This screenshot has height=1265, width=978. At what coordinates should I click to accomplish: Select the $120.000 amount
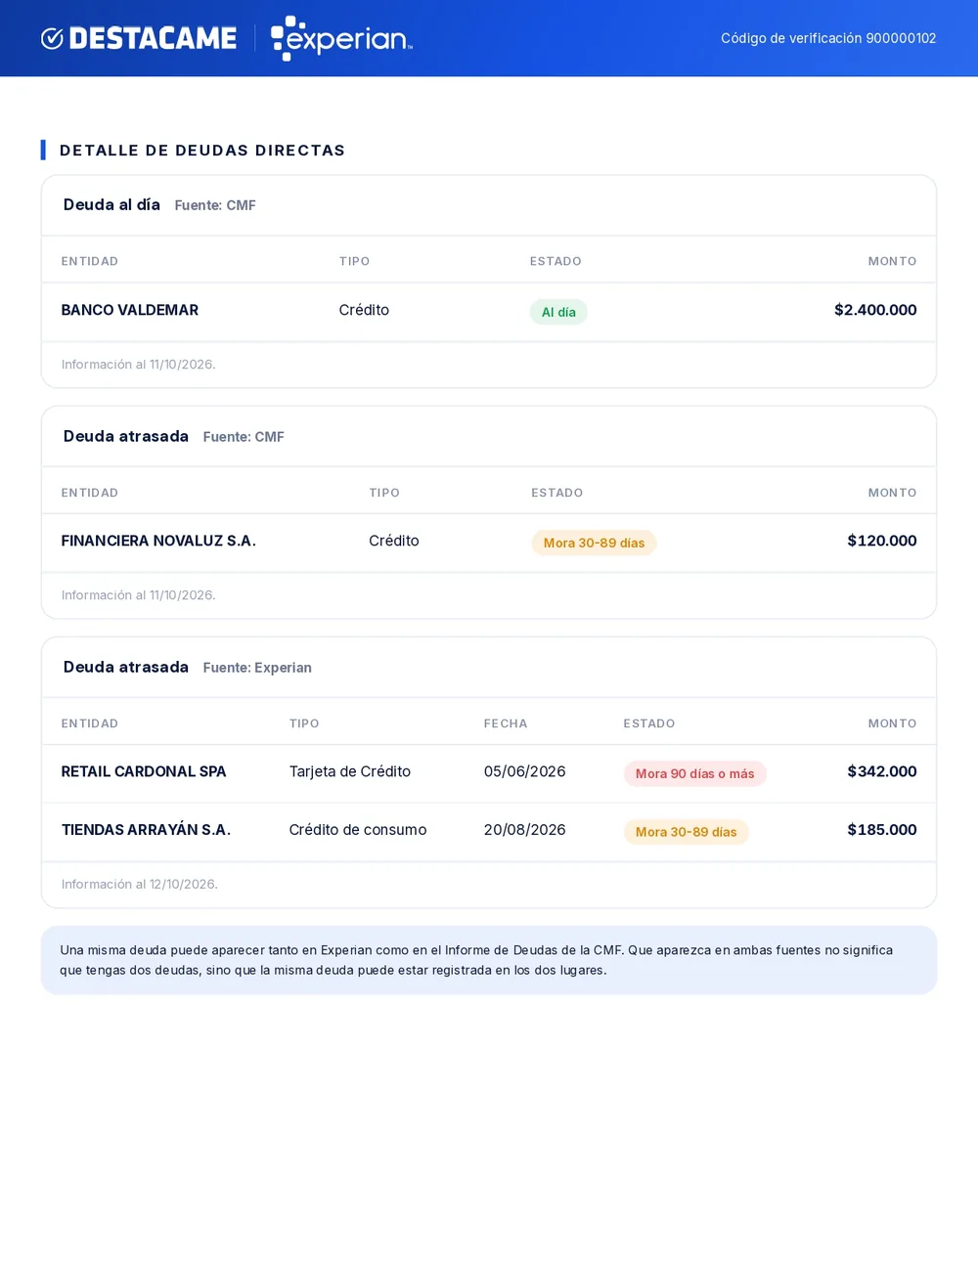tap(882, 541)
